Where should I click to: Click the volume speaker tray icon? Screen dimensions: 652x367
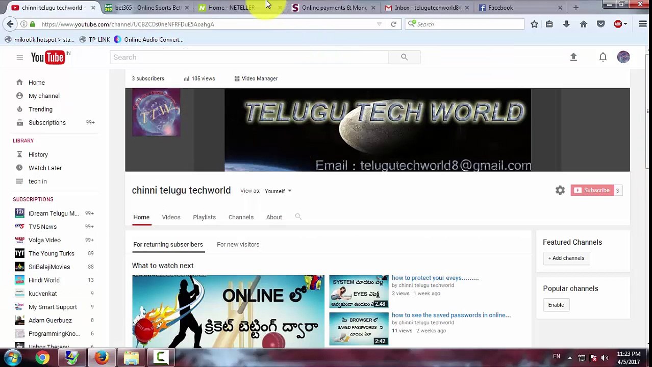605,358
